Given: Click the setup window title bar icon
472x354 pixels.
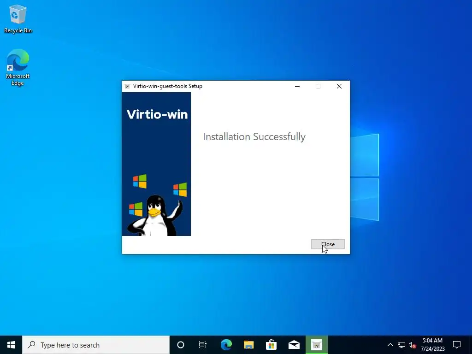Looking at the screenshot, I should (x=127, y=86).
